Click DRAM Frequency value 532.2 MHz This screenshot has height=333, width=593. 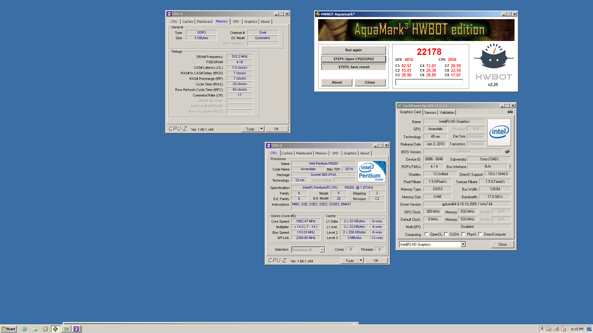(240, 56)
